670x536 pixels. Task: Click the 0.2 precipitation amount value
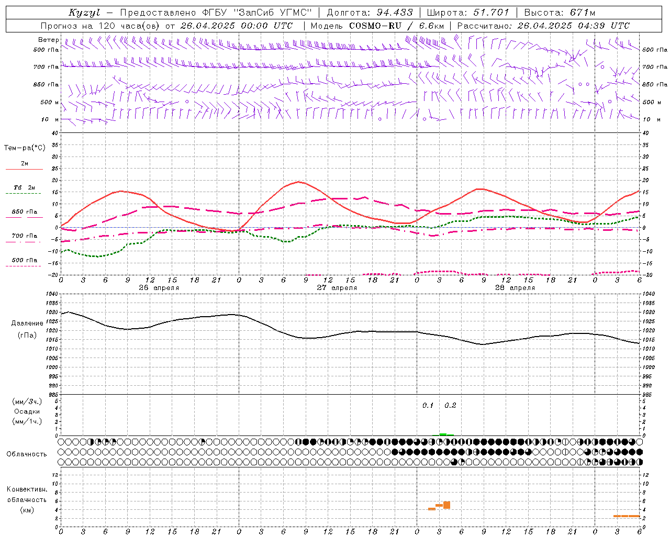[x=450, y=405]
